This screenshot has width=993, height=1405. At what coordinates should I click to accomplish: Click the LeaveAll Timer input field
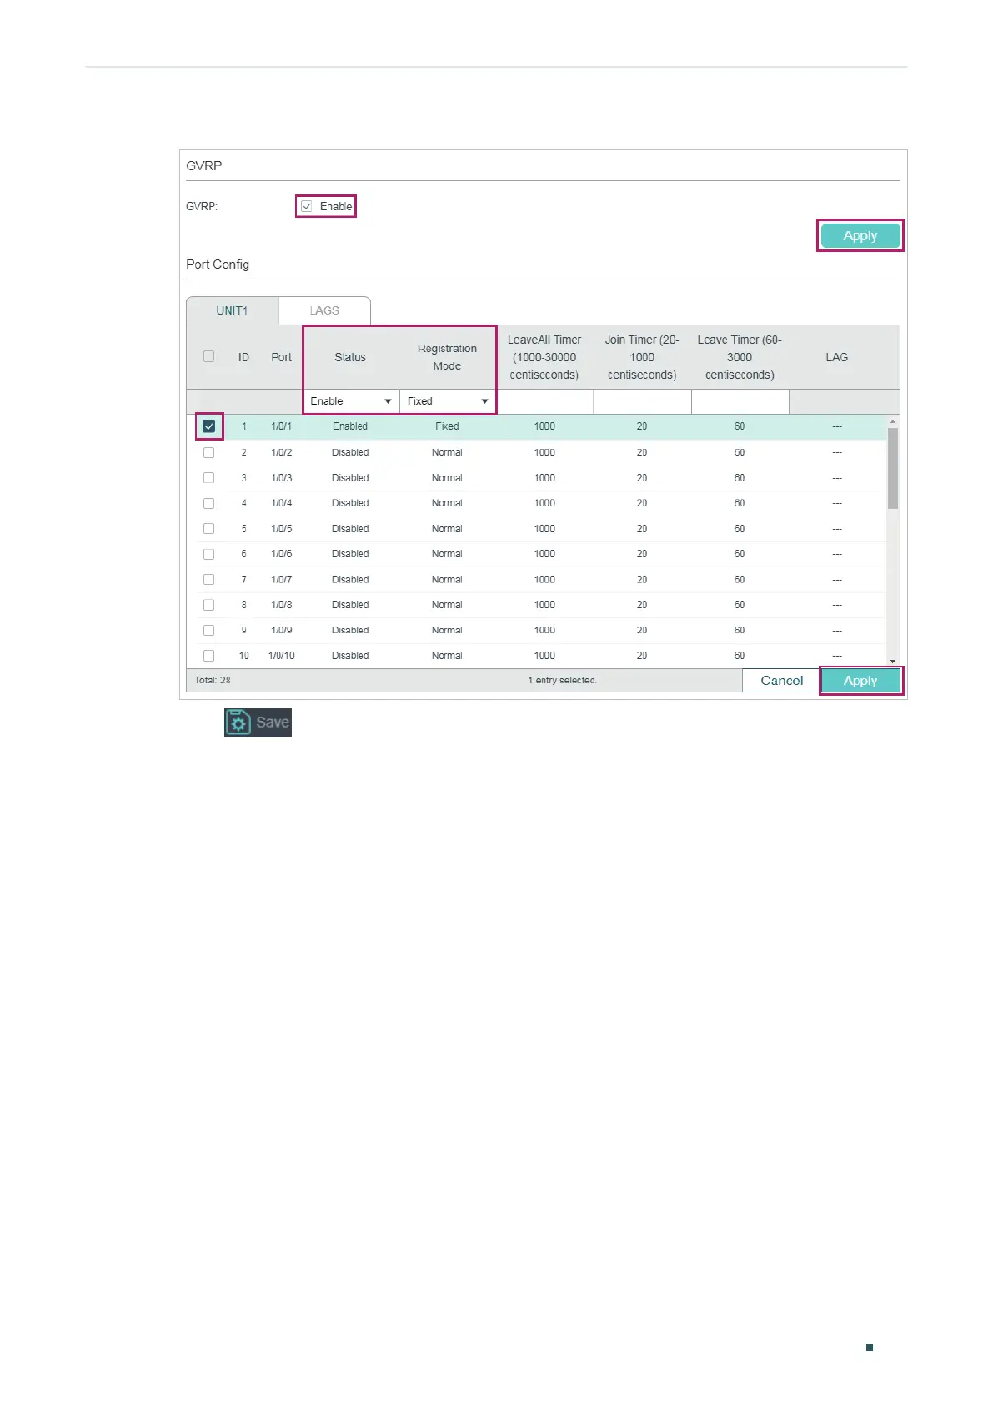point(544,401)
